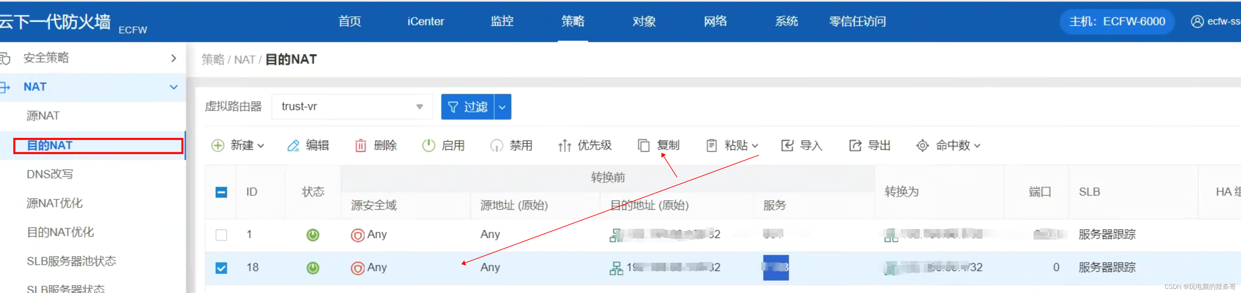Click 服务器跟踪 in row 18
The image size is (1241, 293).
click(x=1107, y=267)
